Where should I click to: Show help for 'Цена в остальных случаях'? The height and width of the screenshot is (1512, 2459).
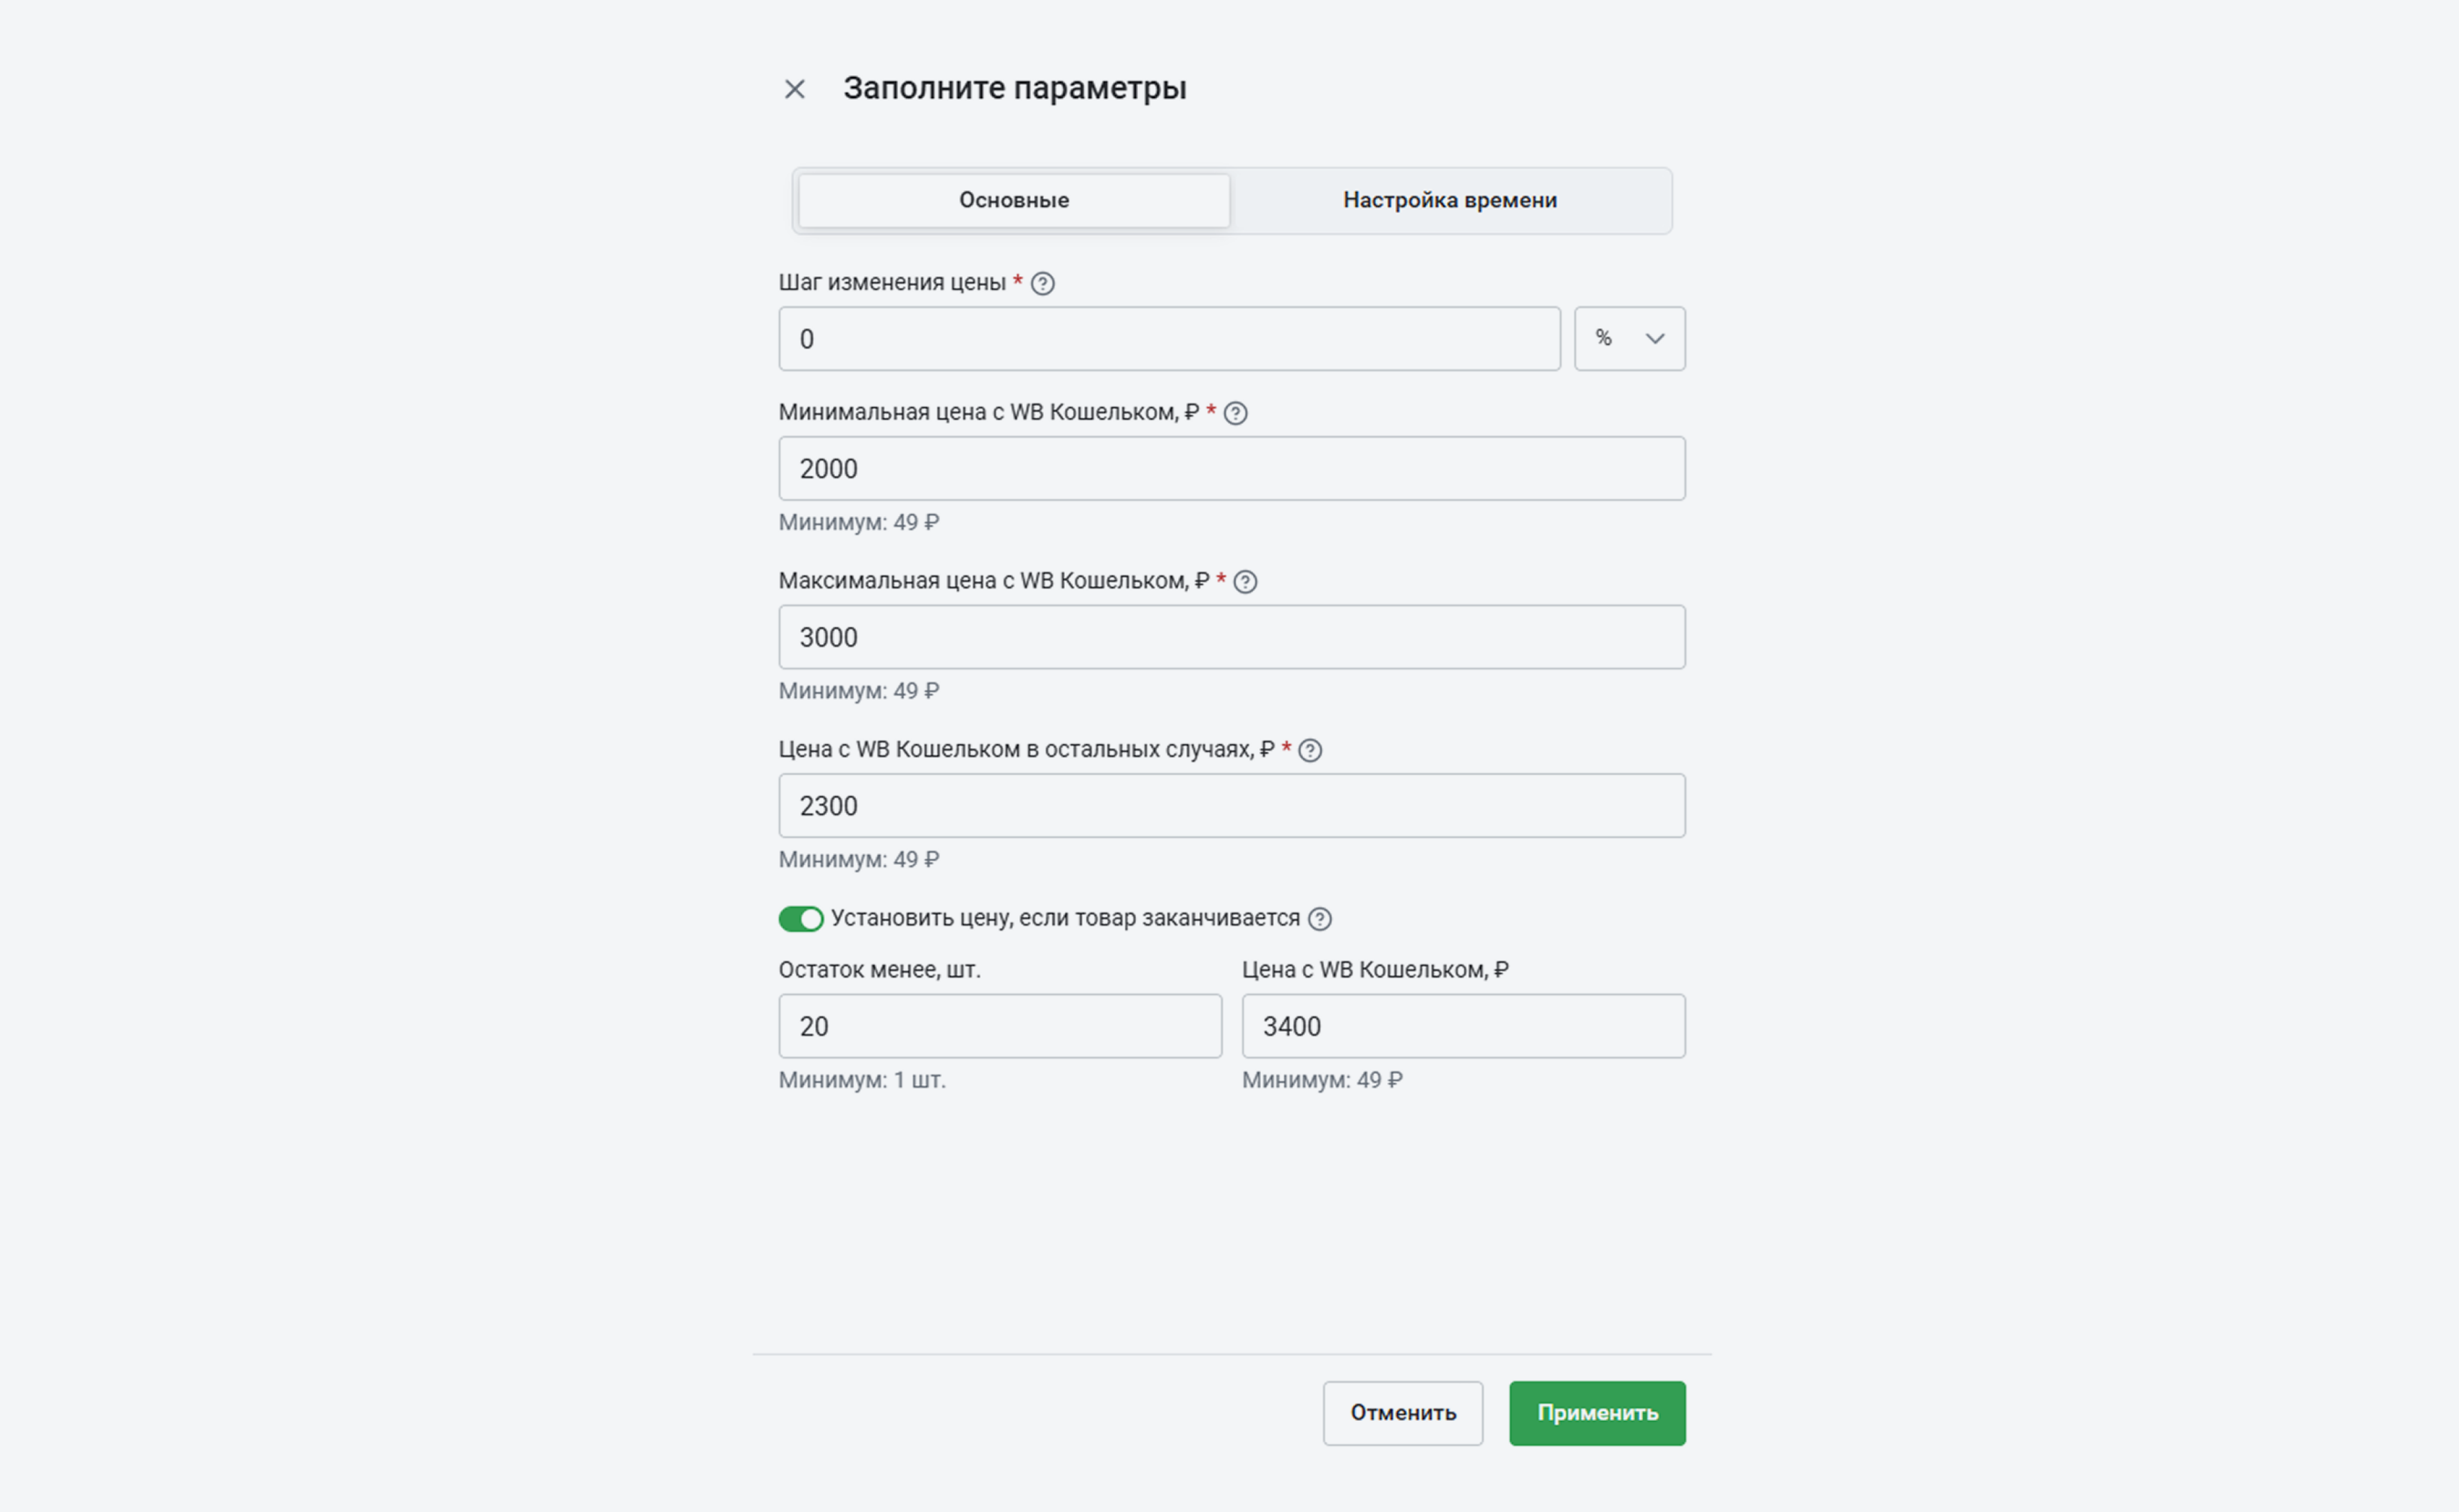click(x=1310, y=750)
